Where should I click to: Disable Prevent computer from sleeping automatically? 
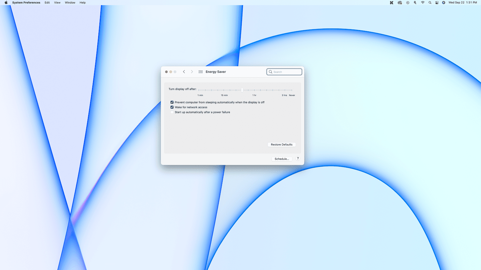click(x=172, y=102)
